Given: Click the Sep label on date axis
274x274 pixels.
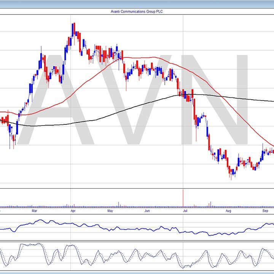Looking at the screenshot, I should point(265,210).
